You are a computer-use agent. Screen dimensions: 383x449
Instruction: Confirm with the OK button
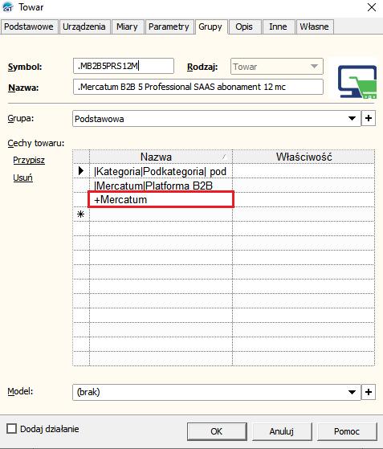[217, 431]
